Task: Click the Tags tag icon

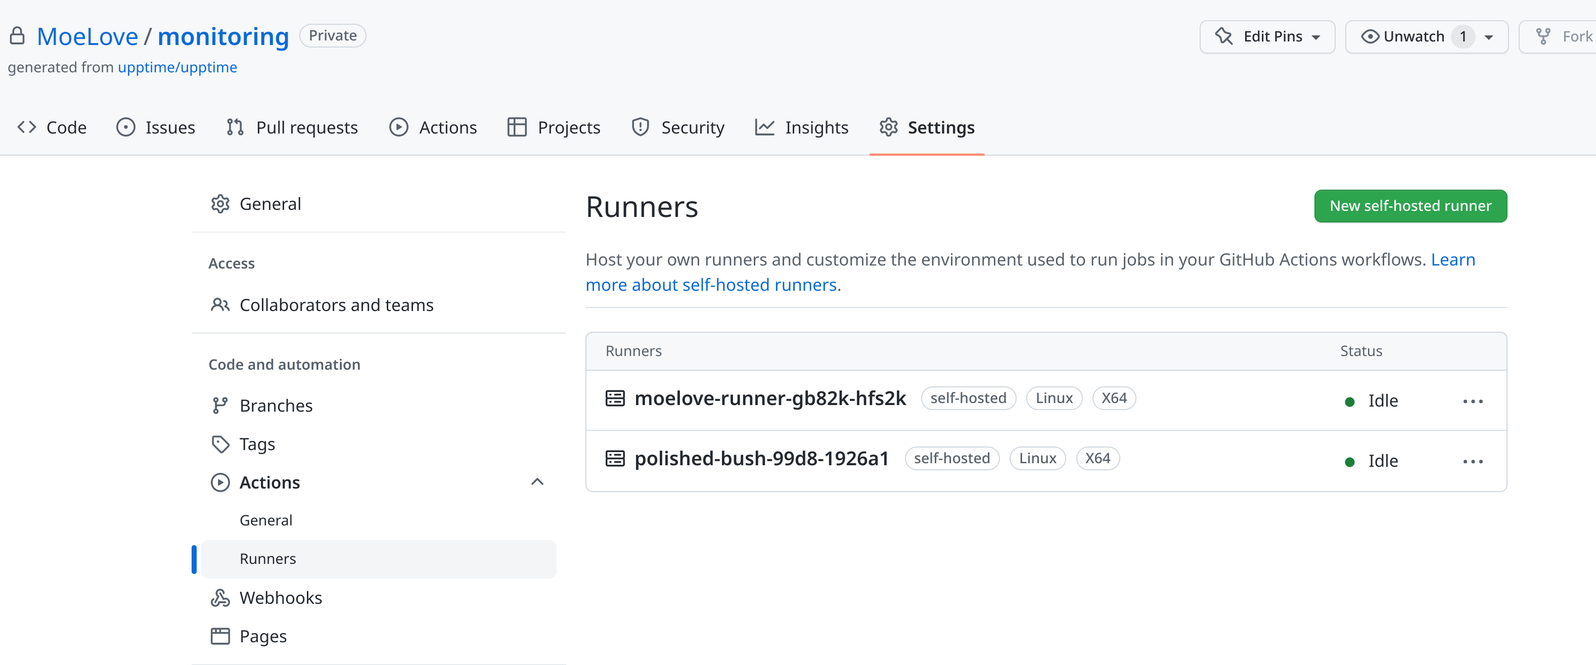Action: click(220, 444)
